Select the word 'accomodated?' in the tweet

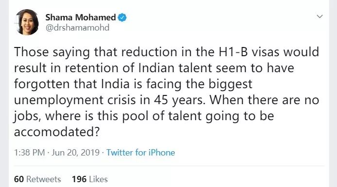pyautogui.click(x=57, y=132)
